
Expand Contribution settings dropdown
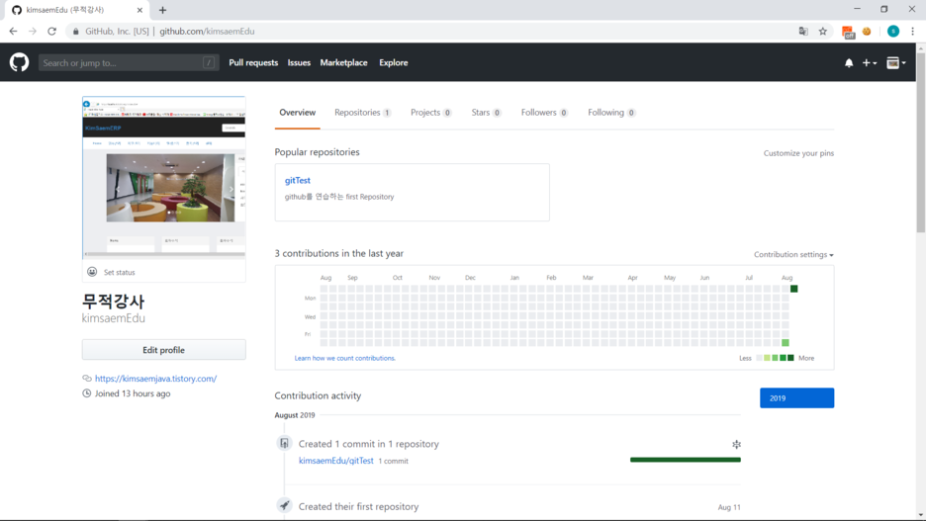(x=793, y=255)
